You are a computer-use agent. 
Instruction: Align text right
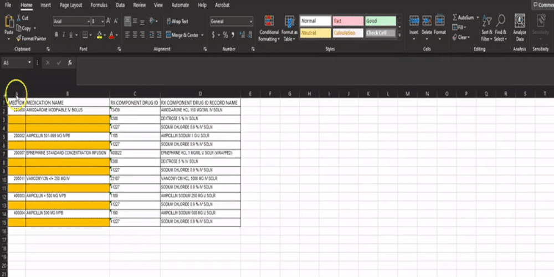pos(142,34)
